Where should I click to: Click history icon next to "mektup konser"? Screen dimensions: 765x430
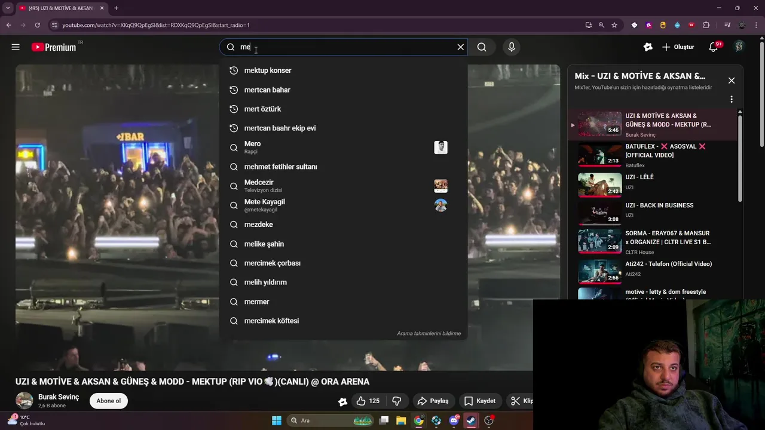234,70
